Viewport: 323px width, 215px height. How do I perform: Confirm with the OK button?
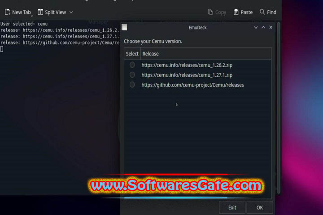(x=260, y=207)
